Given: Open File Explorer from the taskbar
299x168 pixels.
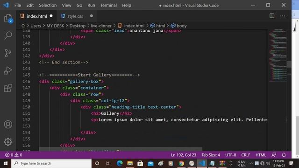Looking at the screenshot, I should [130, 163].
